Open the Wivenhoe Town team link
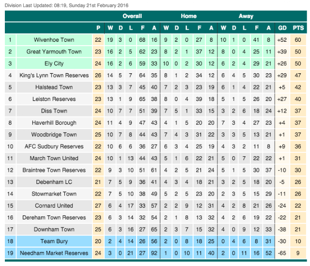Image resolution: width=310 pixels, height=266 pixels. point(54,40)
